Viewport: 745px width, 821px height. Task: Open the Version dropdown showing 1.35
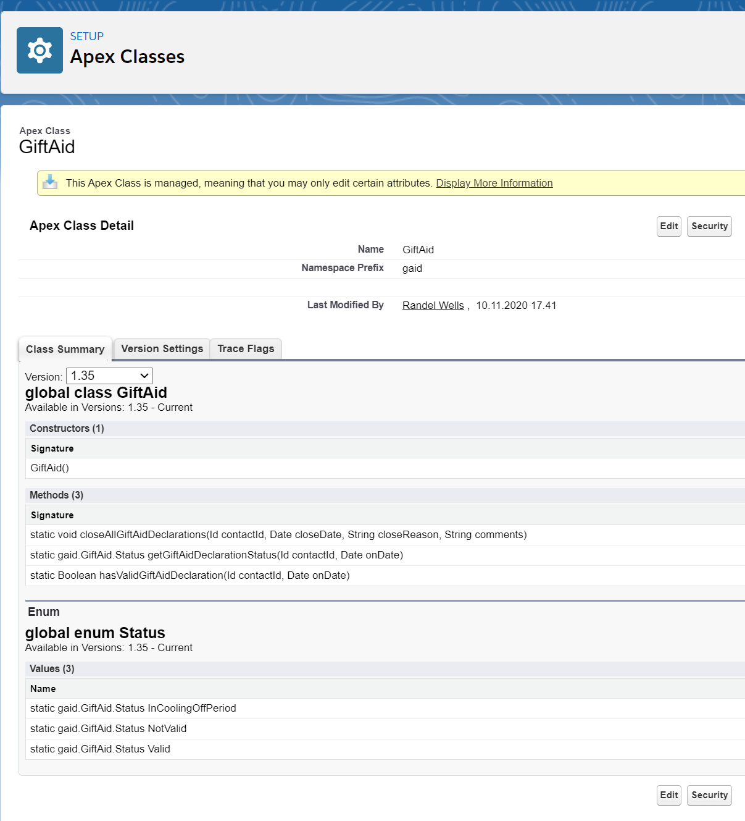point(109,376)
